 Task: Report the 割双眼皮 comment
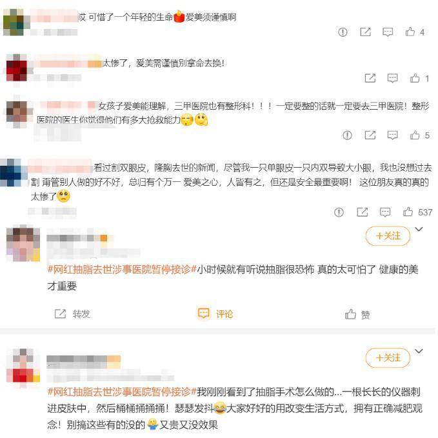click(339, 212)
